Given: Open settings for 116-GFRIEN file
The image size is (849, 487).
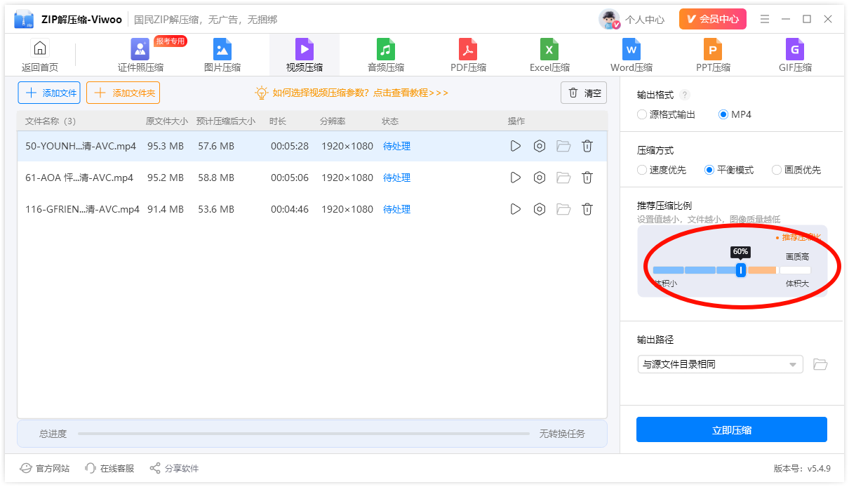Looking at the screenshot, I should [x=540, y=209].
